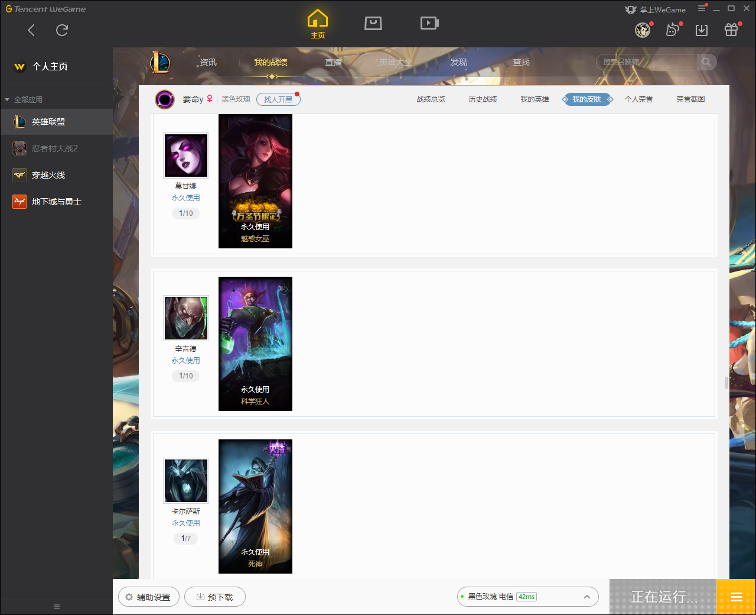Open the 历史战绩 sub-tab
The height and width of the screenshot is (615, 756).
pos(483,99)
